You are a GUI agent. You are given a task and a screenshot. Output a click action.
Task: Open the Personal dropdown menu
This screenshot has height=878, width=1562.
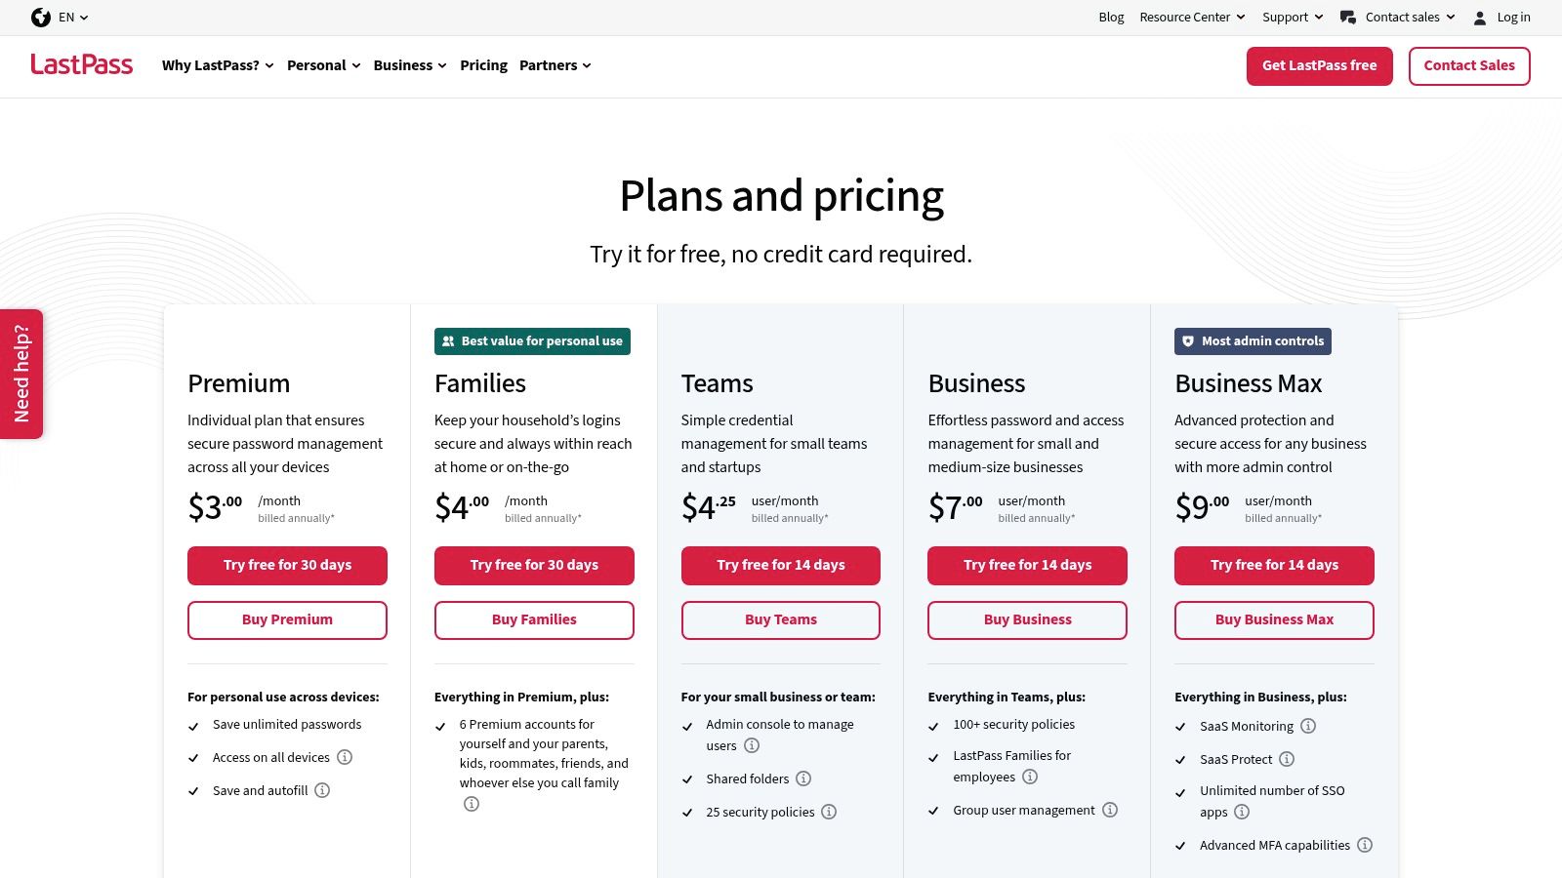click(323, 65)
